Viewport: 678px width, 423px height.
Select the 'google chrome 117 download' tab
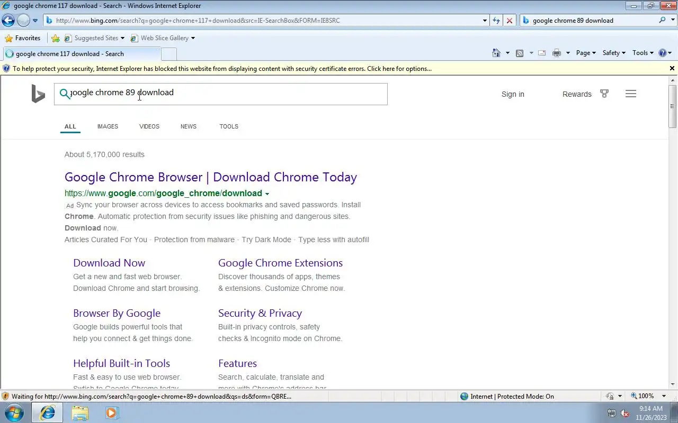click(x=81, y=54)
